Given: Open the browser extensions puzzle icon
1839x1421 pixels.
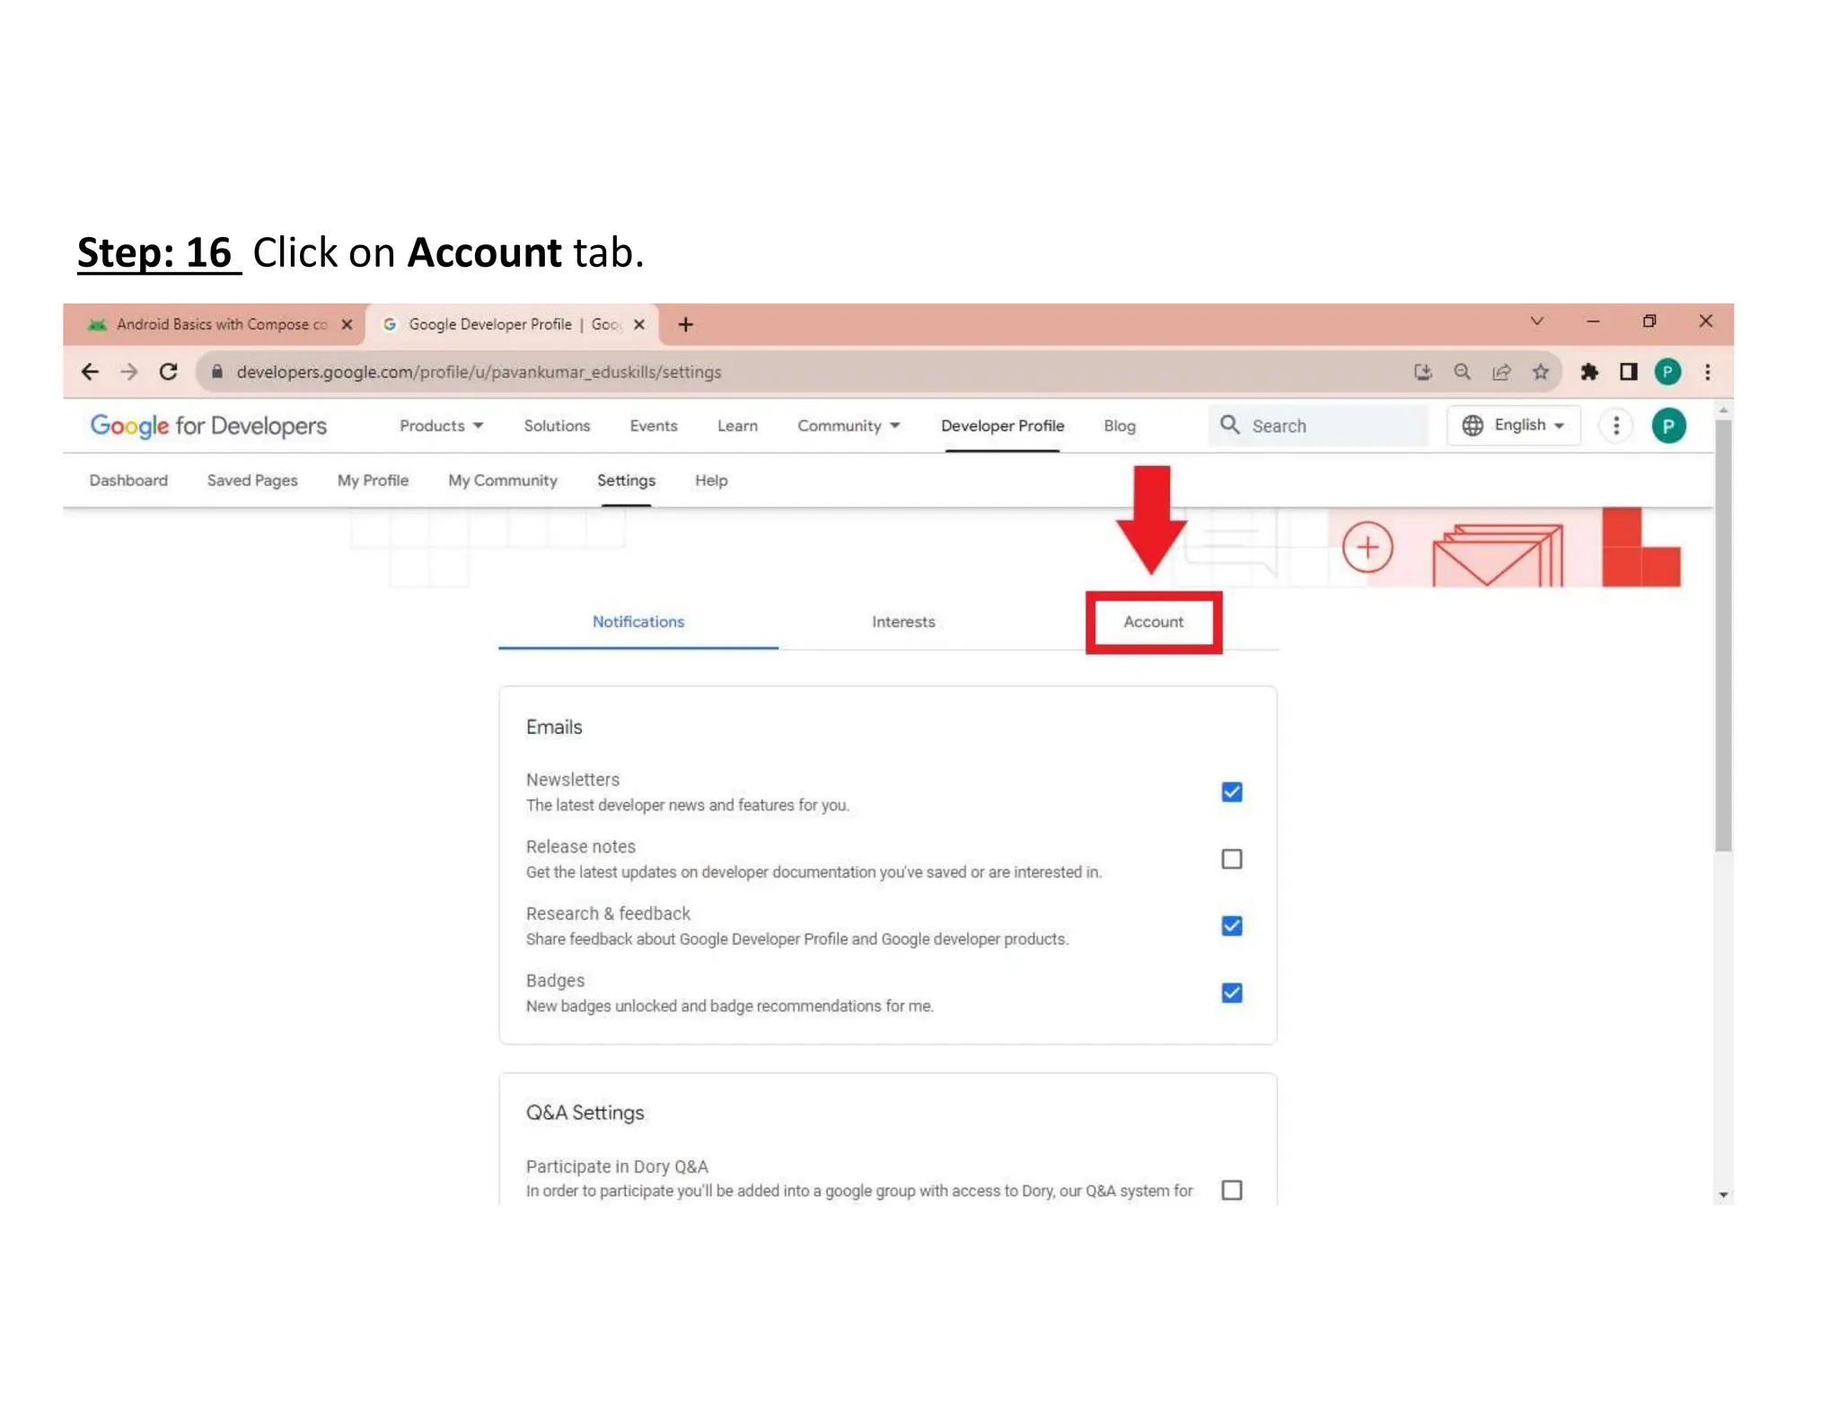Looking at the screenshot, I should pyautogui.click(x=1589, y=372).
